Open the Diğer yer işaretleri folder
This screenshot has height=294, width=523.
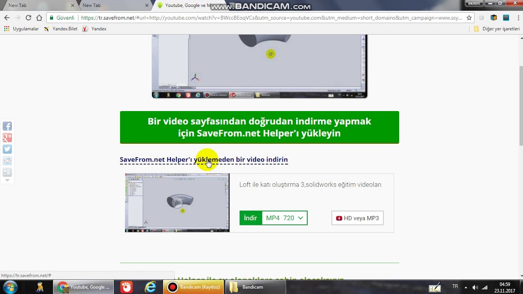point(497,29)
